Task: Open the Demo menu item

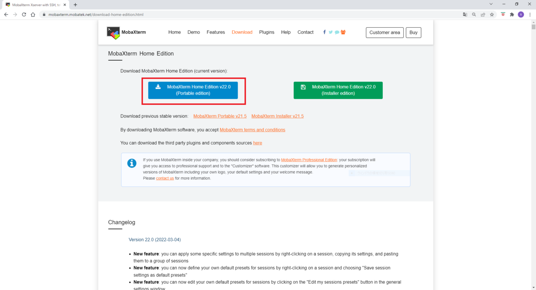Action: [x=194, y=32]
